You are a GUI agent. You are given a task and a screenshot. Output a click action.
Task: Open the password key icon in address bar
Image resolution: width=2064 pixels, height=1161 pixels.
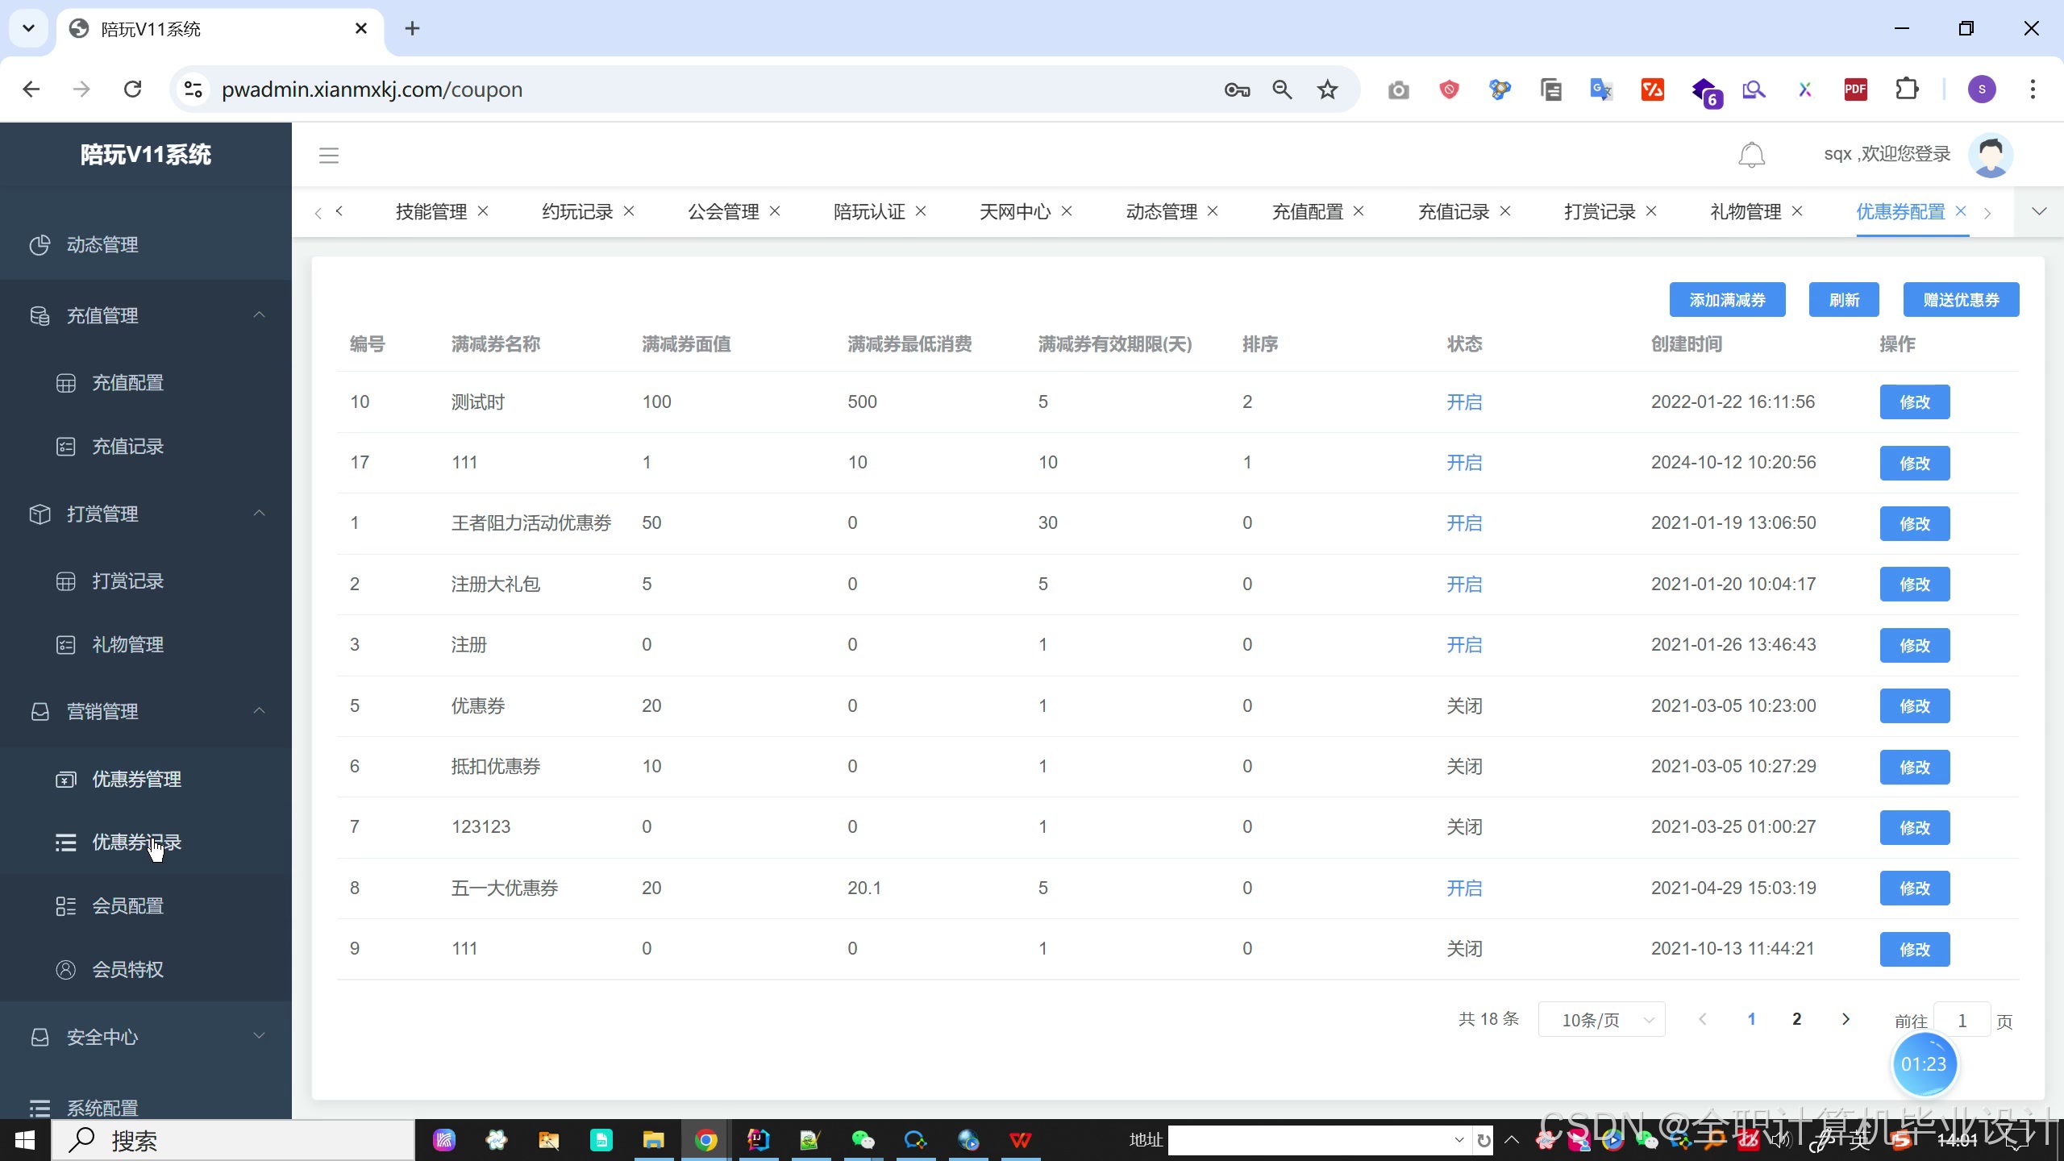click(x=1237, y=89)
